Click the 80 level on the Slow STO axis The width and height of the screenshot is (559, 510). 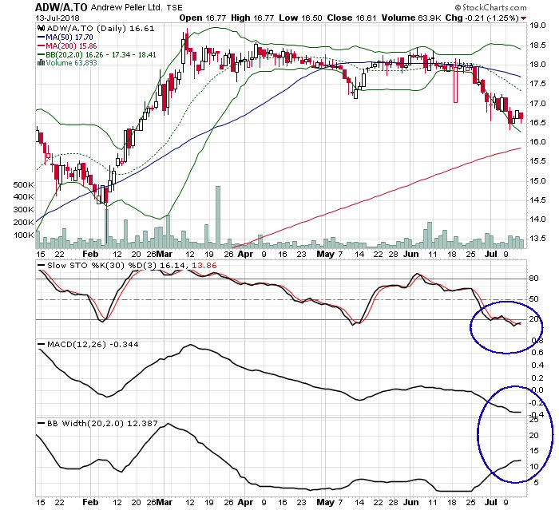(533, 279)
